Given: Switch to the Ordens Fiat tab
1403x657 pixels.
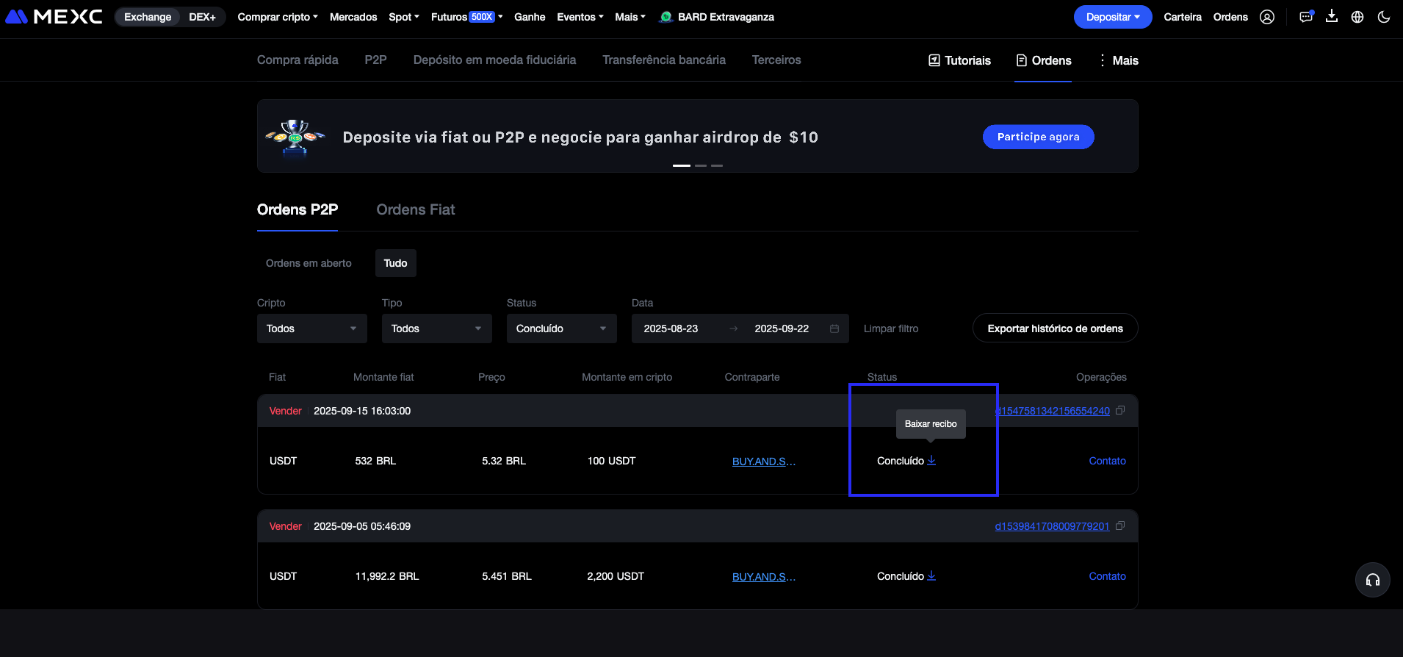Looking at the screenshot, I should click(416, 209).
